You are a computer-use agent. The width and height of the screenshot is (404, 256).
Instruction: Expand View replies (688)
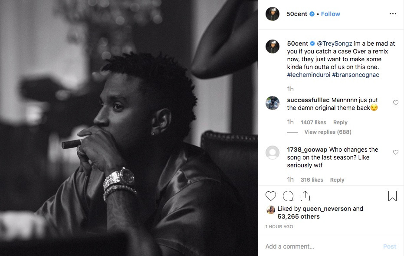328,132
